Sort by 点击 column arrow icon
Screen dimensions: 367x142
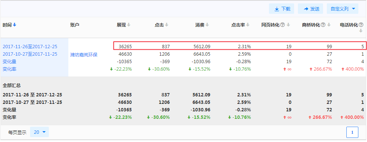166,25
